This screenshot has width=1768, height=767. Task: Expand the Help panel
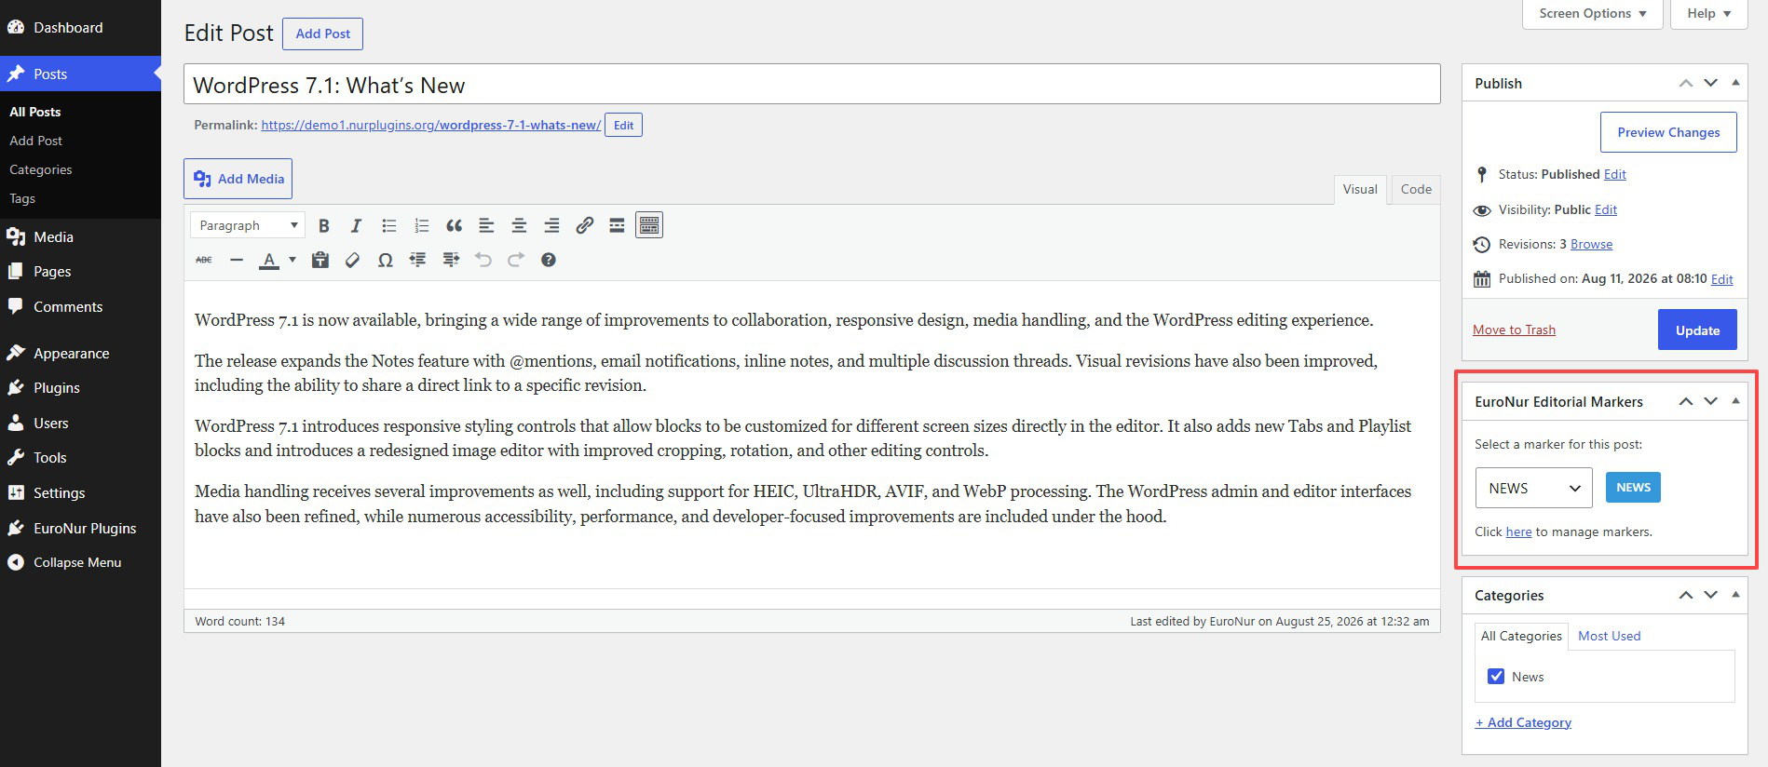click(x=1709, y=13)
